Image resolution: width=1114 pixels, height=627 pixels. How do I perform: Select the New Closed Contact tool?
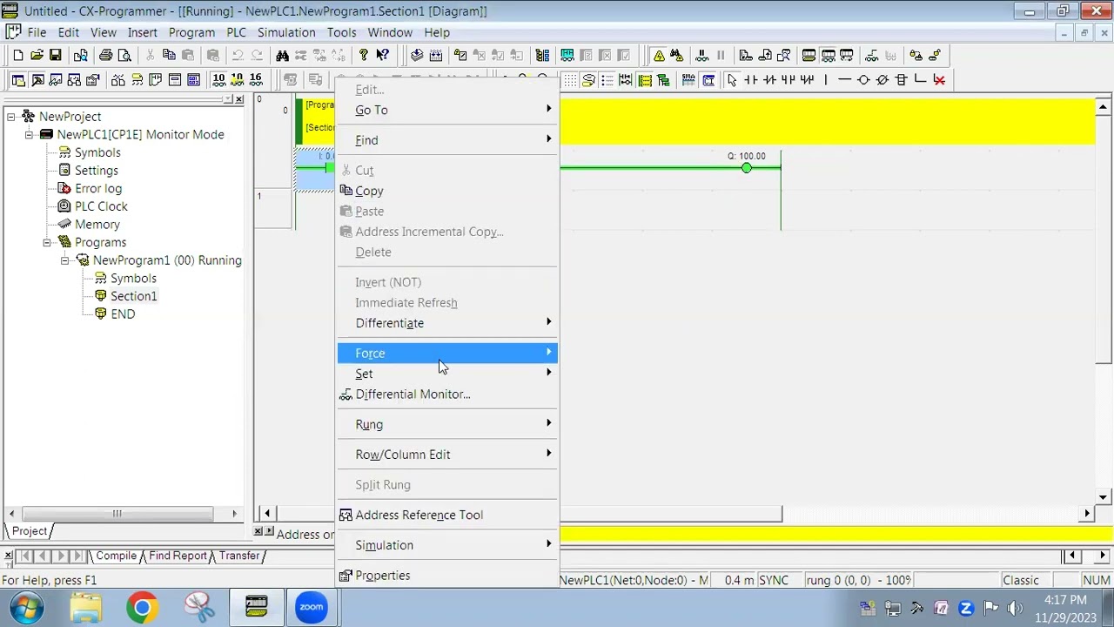coord(769,80)
